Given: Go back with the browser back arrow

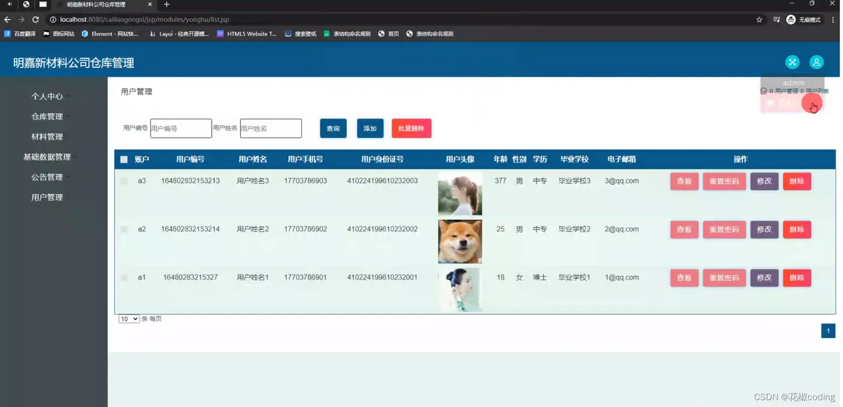Looking at the screenshot, I should coord(8,19).
